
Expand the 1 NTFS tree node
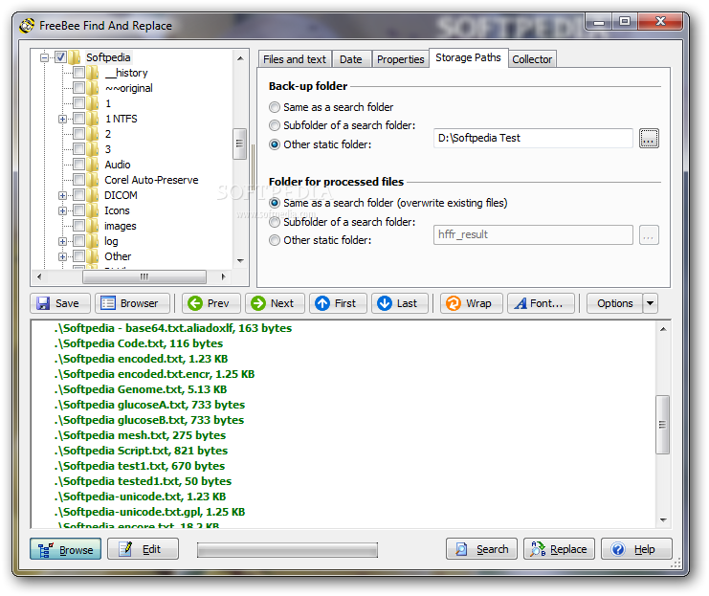[62, 119]
